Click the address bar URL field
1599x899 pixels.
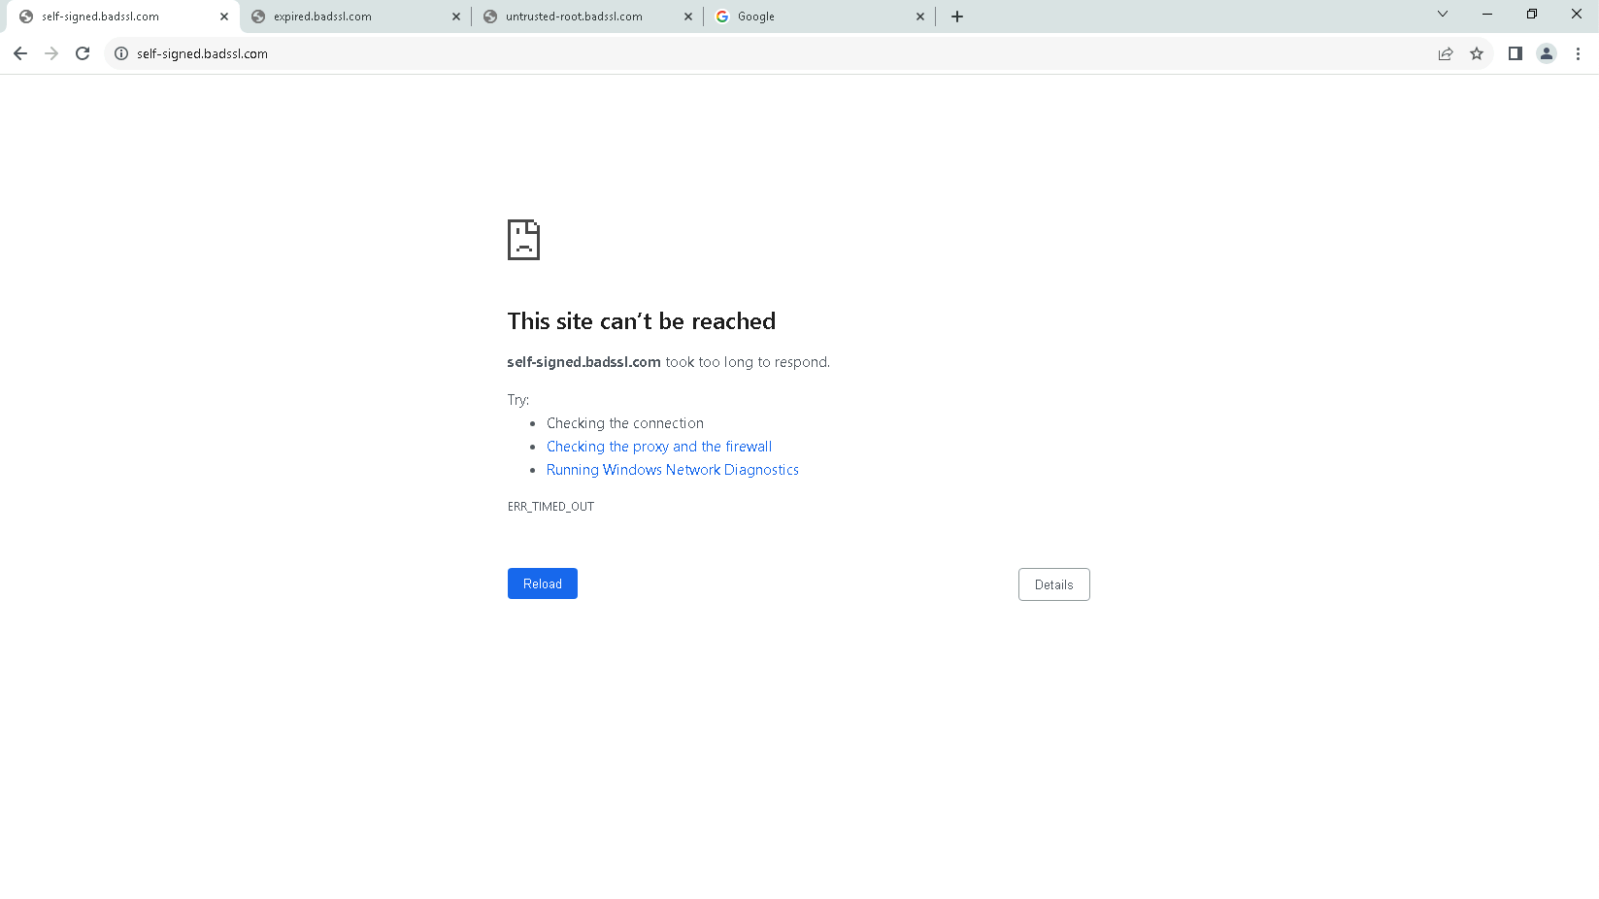click(x=680, y=53)
